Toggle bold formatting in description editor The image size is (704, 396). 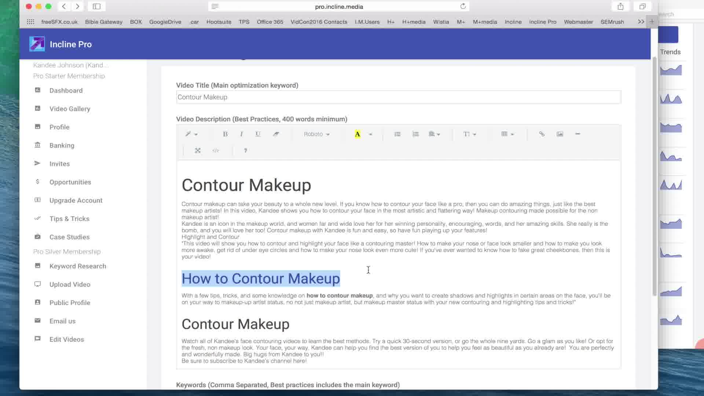[x=225, y=134]
